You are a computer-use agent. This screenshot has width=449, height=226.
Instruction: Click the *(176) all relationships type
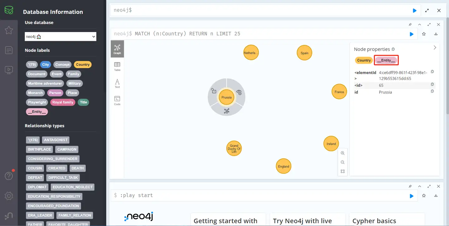[33, 140]
